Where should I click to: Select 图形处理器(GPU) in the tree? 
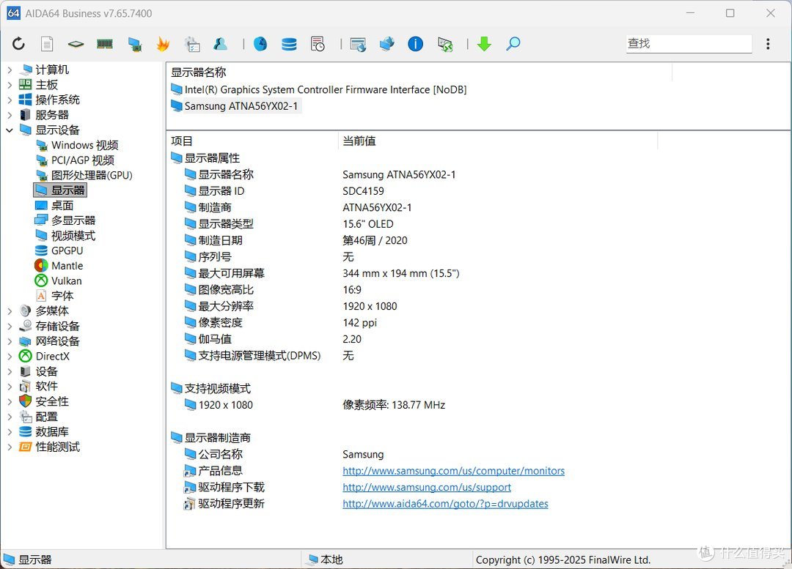click(92, 175)
